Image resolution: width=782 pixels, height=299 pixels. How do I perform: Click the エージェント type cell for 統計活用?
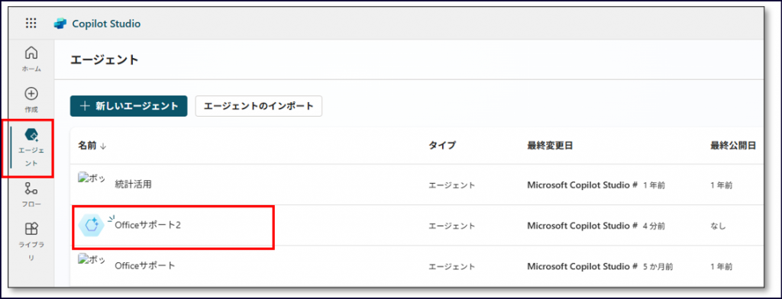[452, 185]
